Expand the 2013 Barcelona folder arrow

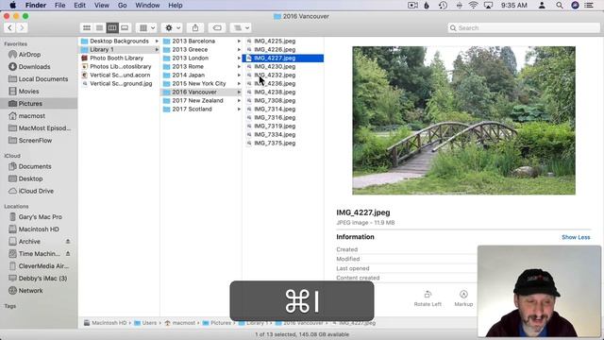pos(239,41)
